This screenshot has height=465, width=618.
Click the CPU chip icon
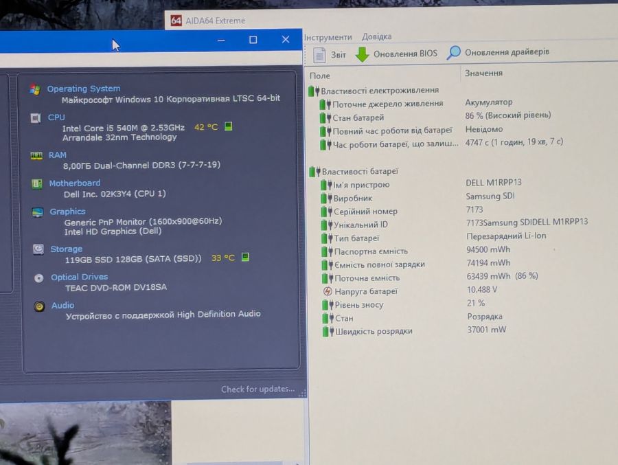36,118
